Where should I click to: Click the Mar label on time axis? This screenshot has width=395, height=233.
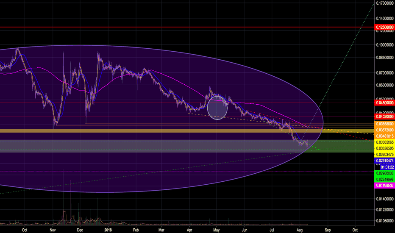click(161, 230)
